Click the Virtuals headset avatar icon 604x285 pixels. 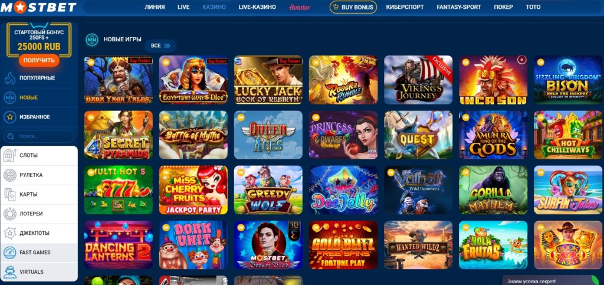[9, 272]
